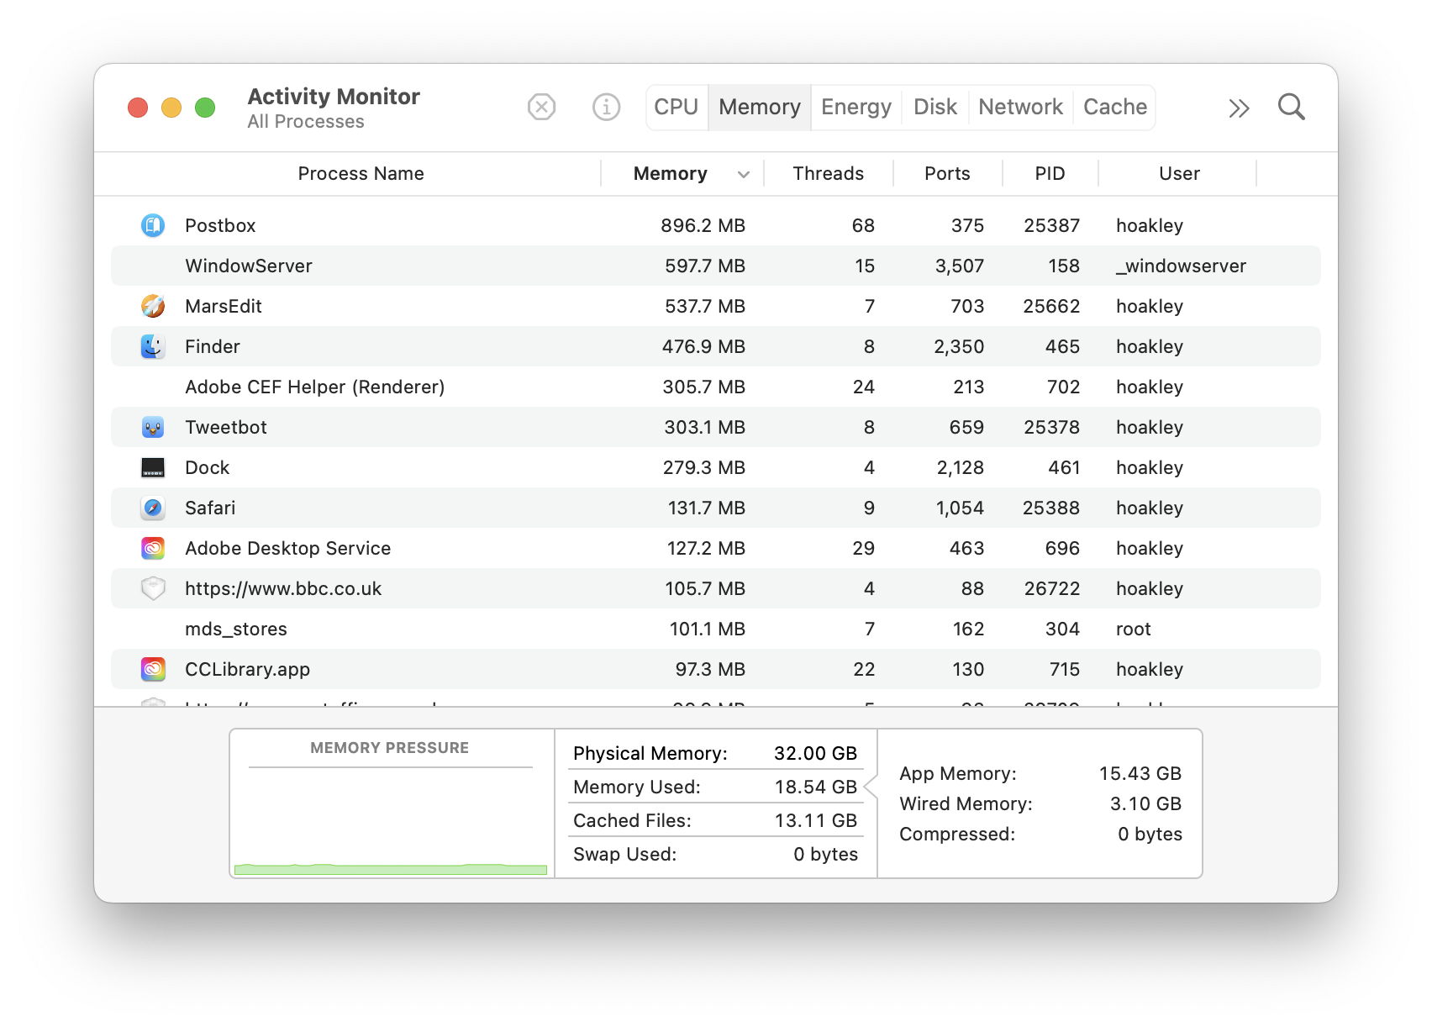Screen dimensions: 1432x1027
Task: Click the MarsEdit icon in process list
Action: (152, 306)
